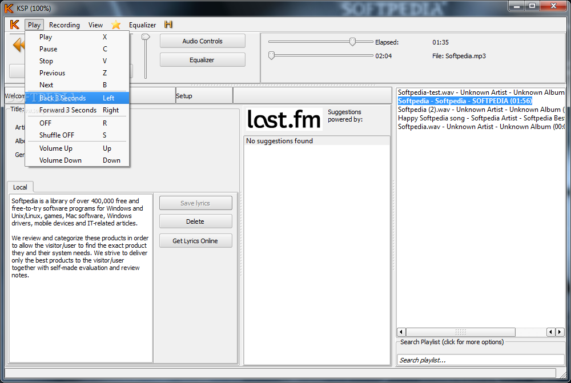571x383 pixels.
Task: Click the 01:35 elapsed time value
Action: [440, 42]
